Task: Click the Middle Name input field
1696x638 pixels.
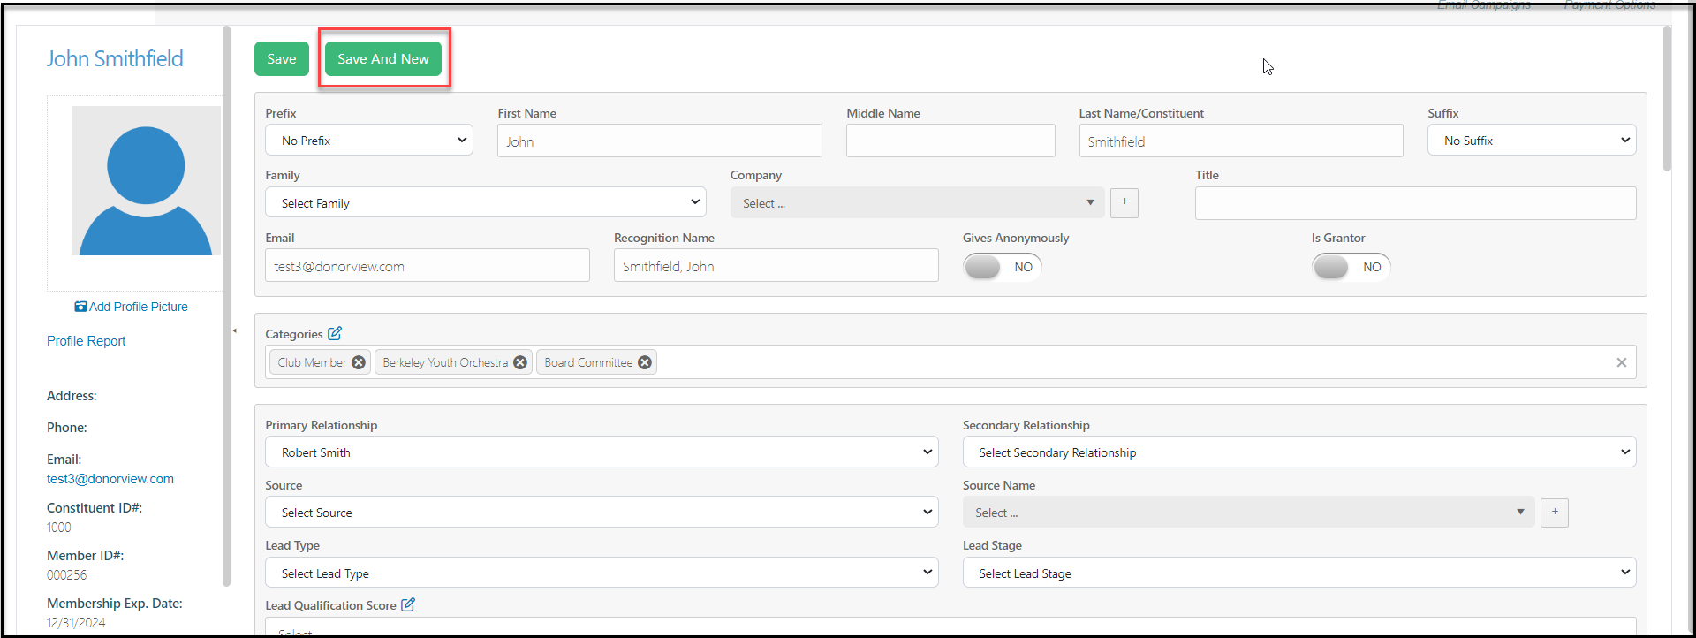Action: tap(950, 141)
